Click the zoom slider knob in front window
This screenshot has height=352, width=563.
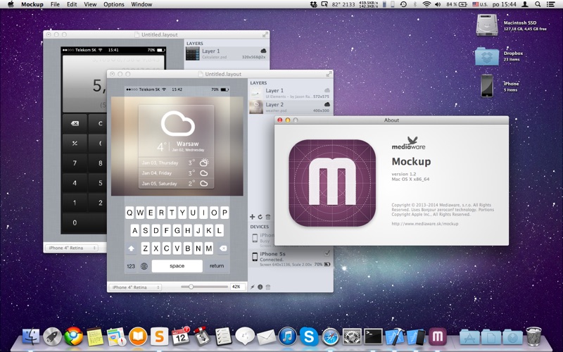click(x=191, y=287)
